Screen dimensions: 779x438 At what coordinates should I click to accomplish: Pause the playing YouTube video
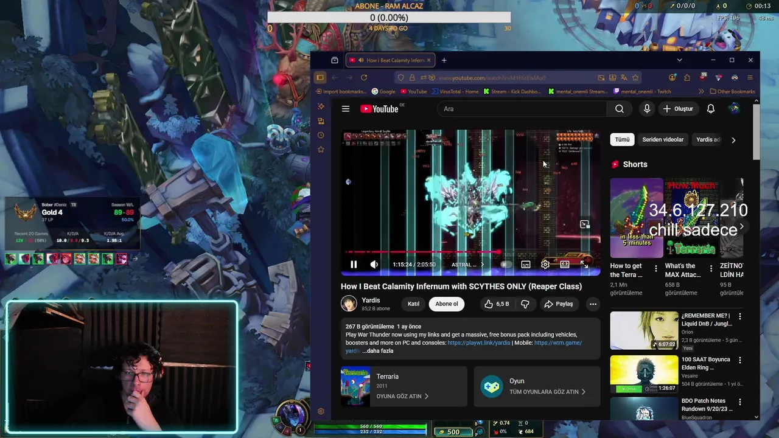(x=354, y=265)
